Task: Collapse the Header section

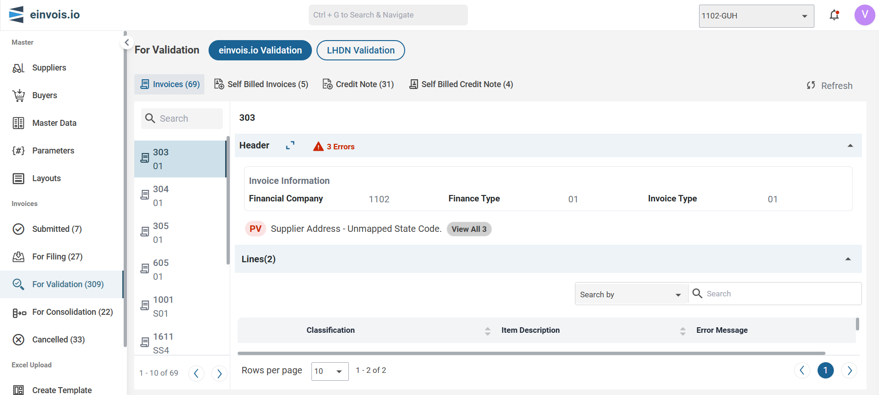Action: tap(850, 146)
